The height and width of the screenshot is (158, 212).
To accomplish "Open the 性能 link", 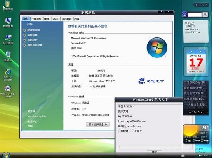I will (x=30, y=126).
